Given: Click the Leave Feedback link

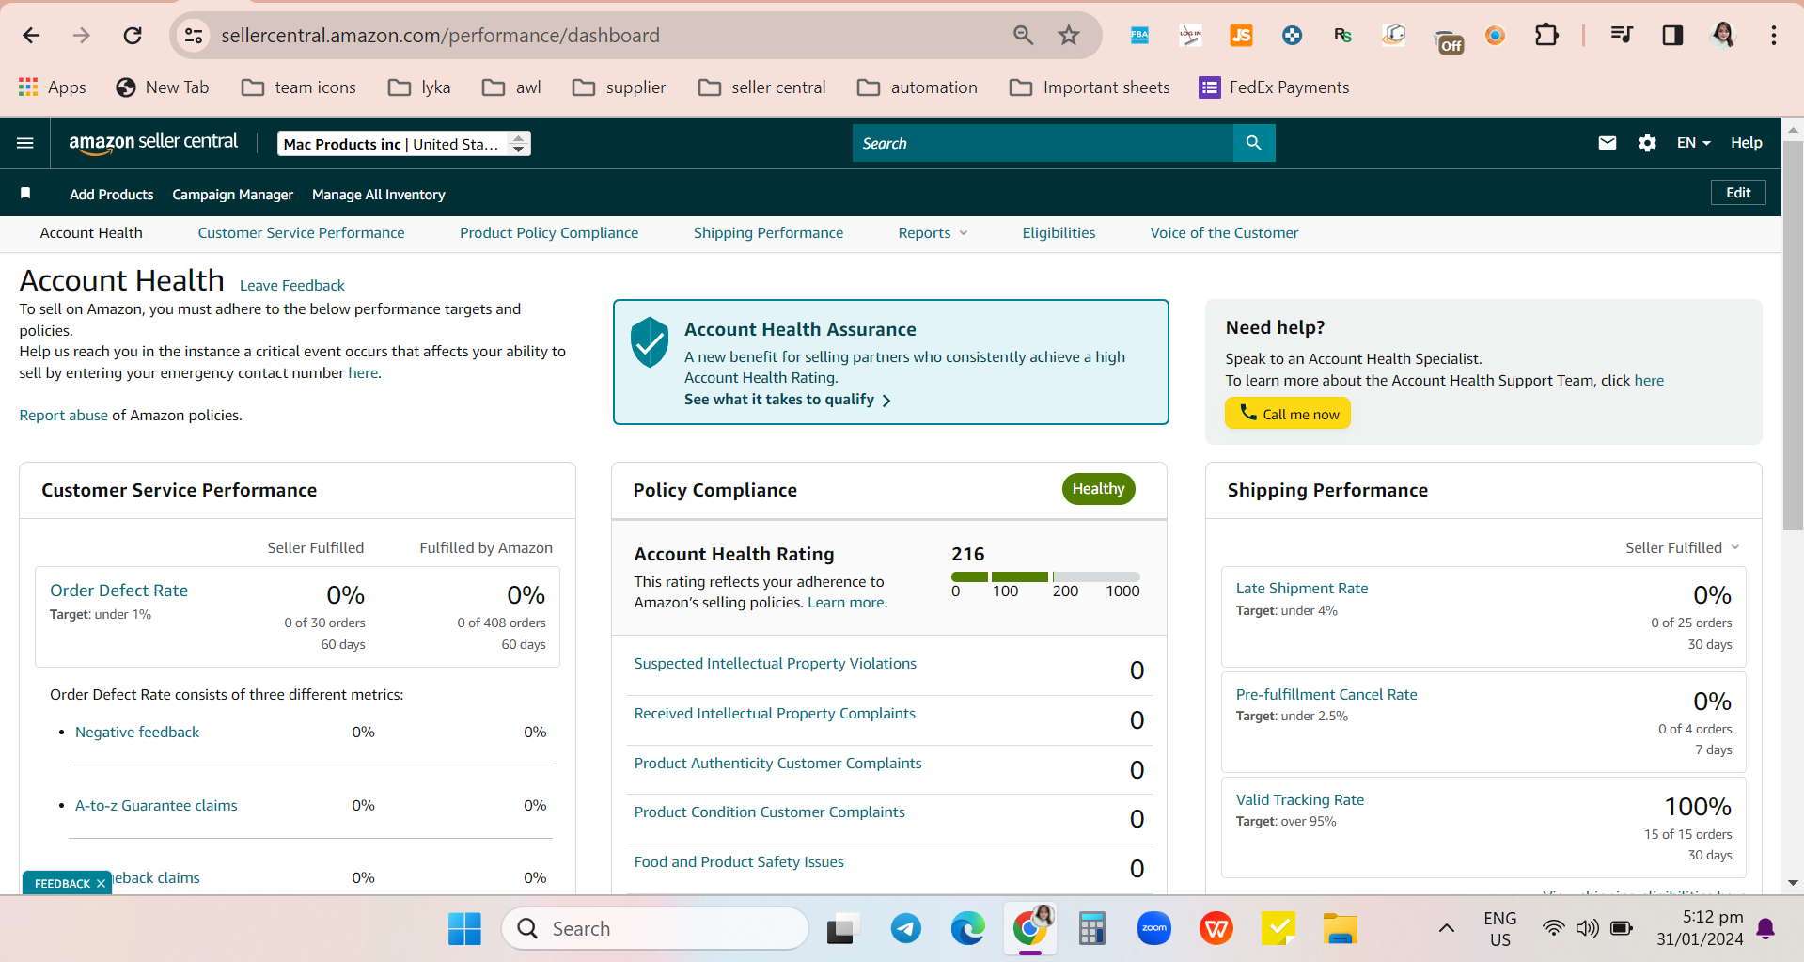Looking at the screenshot, I should (291, 286).
